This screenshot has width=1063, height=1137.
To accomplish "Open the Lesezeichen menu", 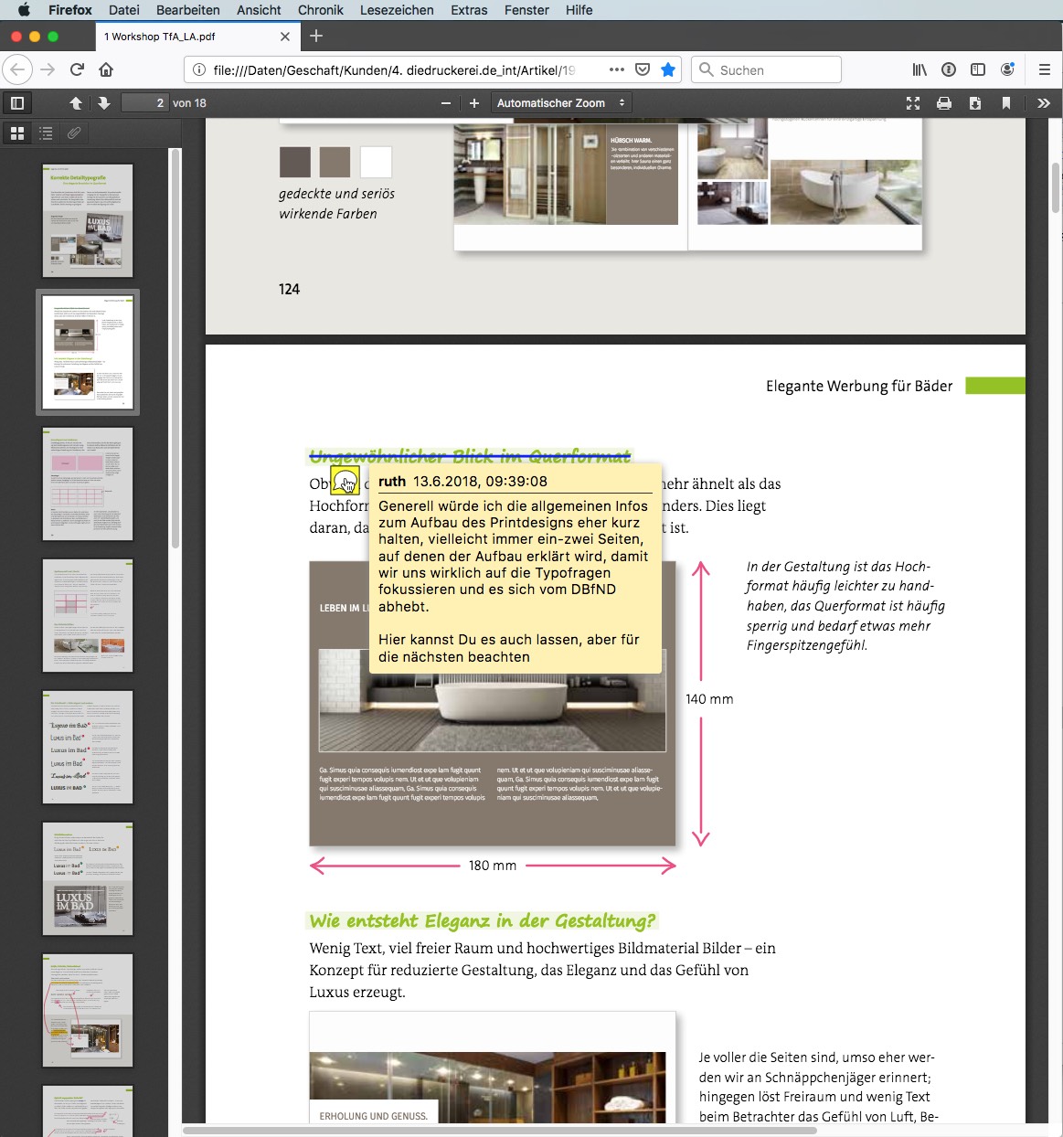I will point(397,10).
